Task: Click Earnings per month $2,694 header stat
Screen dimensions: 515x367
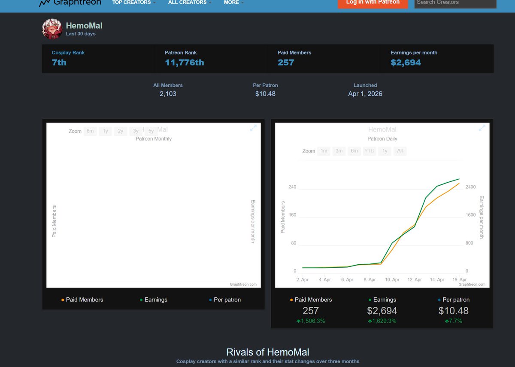Action: pos(406,63)
